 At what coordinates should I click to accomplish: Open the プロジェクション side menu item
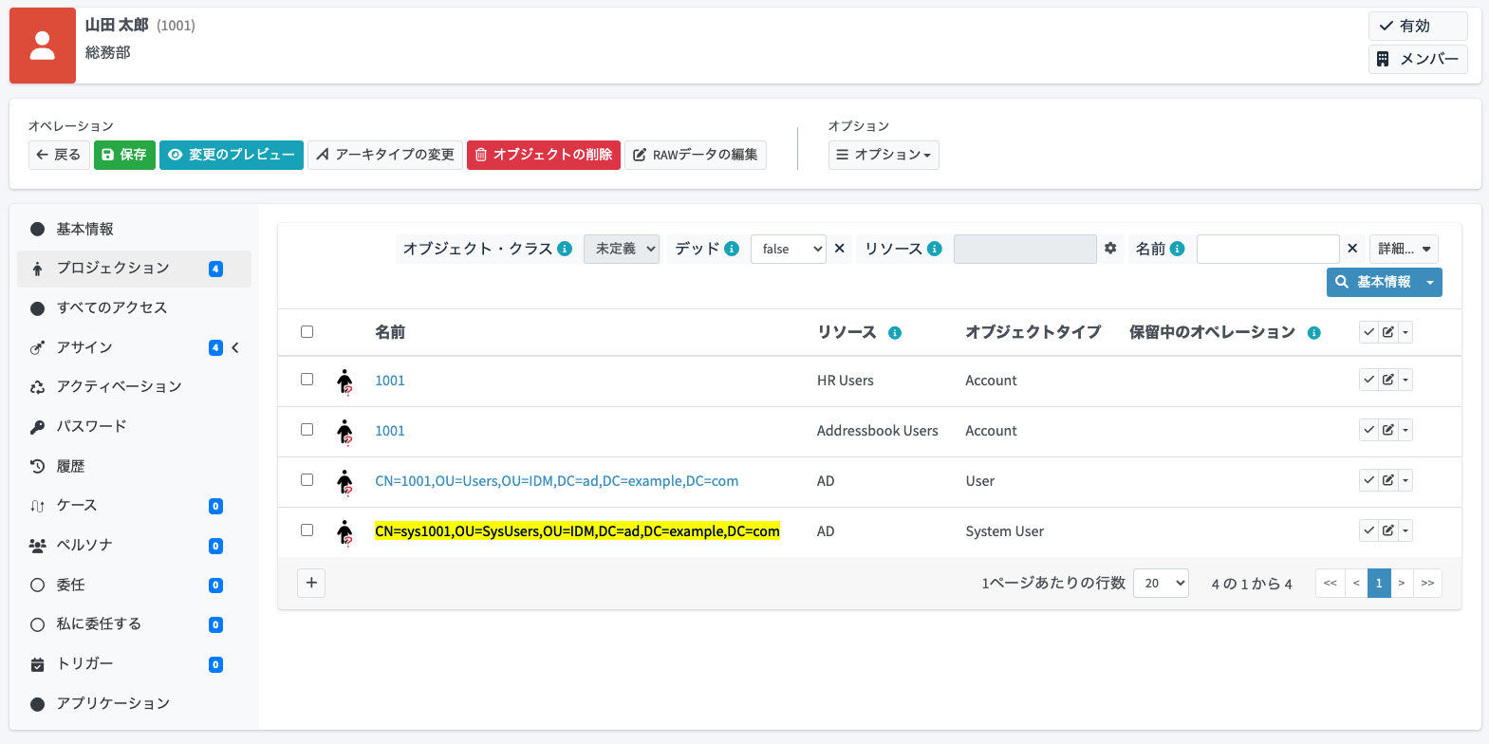click(x=134, y=269)
